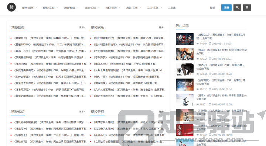Screen dimensions: 266x146
Task: Open 《绝世丹神》 book entry
Action: tap(50, 129)
